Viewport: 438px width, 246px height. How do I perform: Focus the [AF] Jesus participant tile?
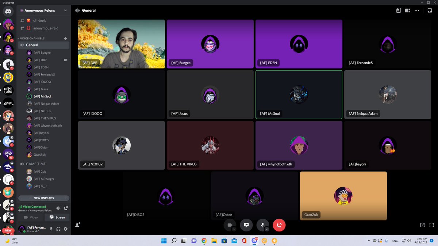[x=210, y=95]
